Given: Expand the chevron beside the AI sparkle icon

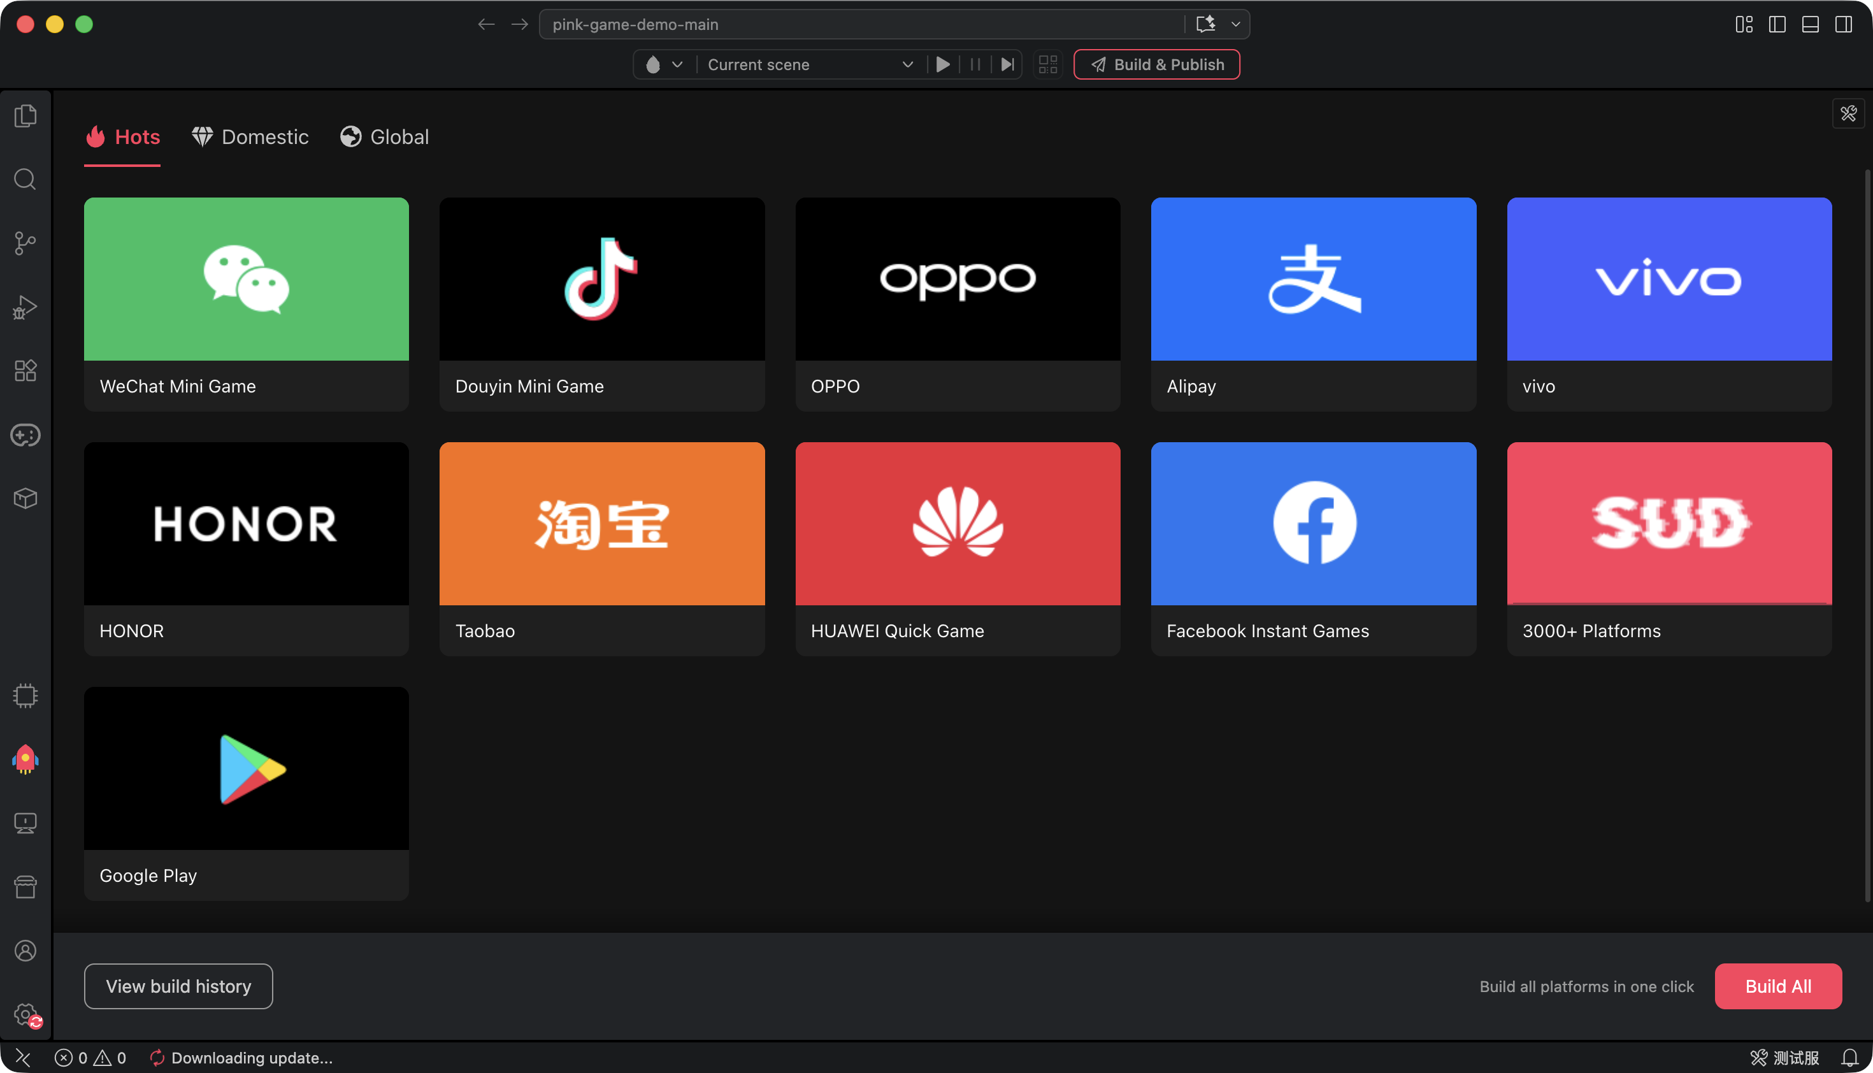Looking at the screenshot, I should point(1236,24).
